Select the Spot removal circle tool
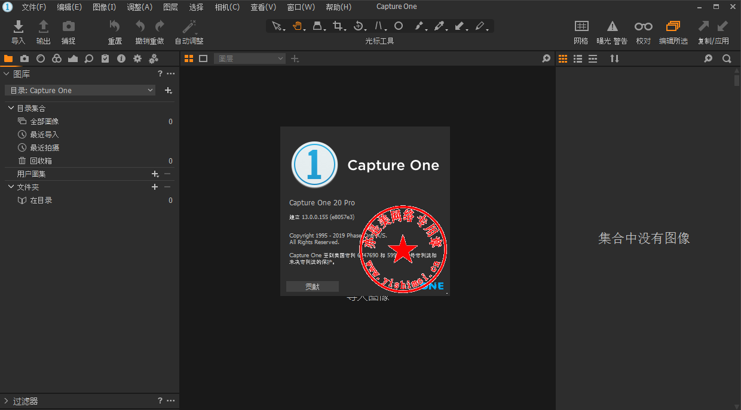741x410 pixels. pos(399,26)
